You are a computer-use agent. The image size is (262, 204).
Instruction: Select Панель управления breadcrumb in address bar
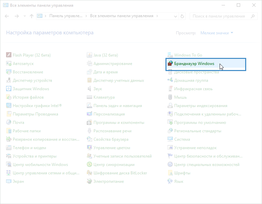(66, 16)
